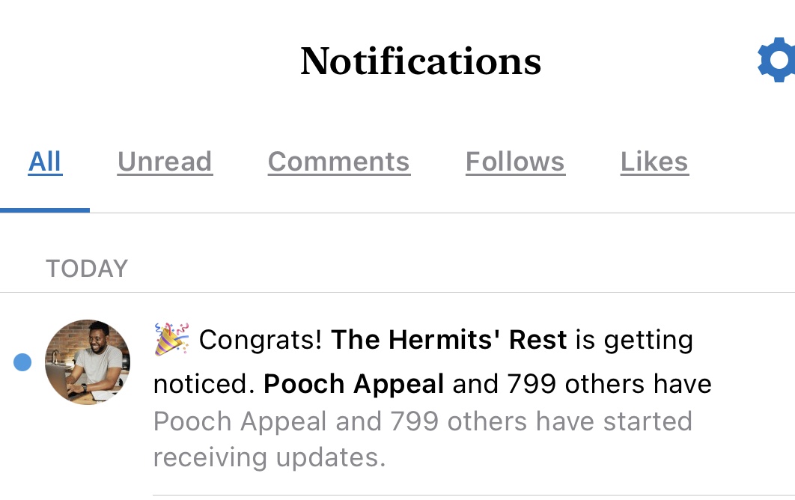Tap the gray "receiving updates." text

point(269,457)
